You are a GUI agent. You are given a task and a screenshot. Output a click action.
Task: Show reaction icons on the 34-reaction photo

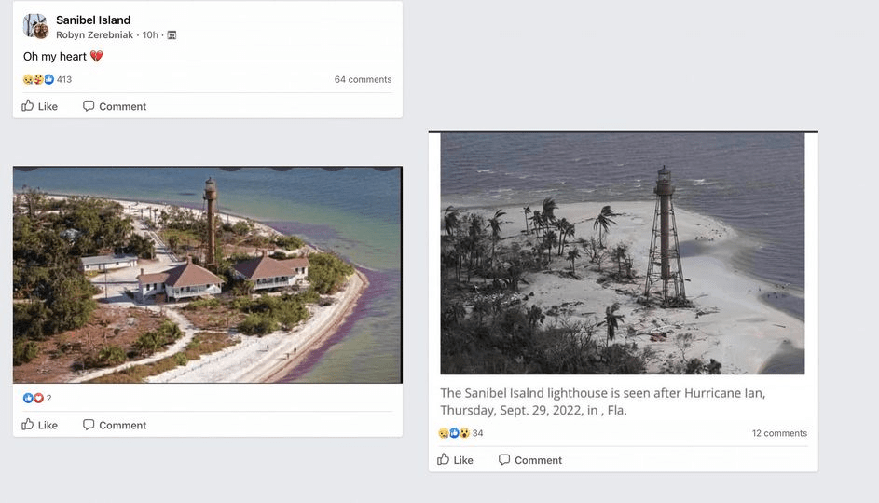[454, 433]
